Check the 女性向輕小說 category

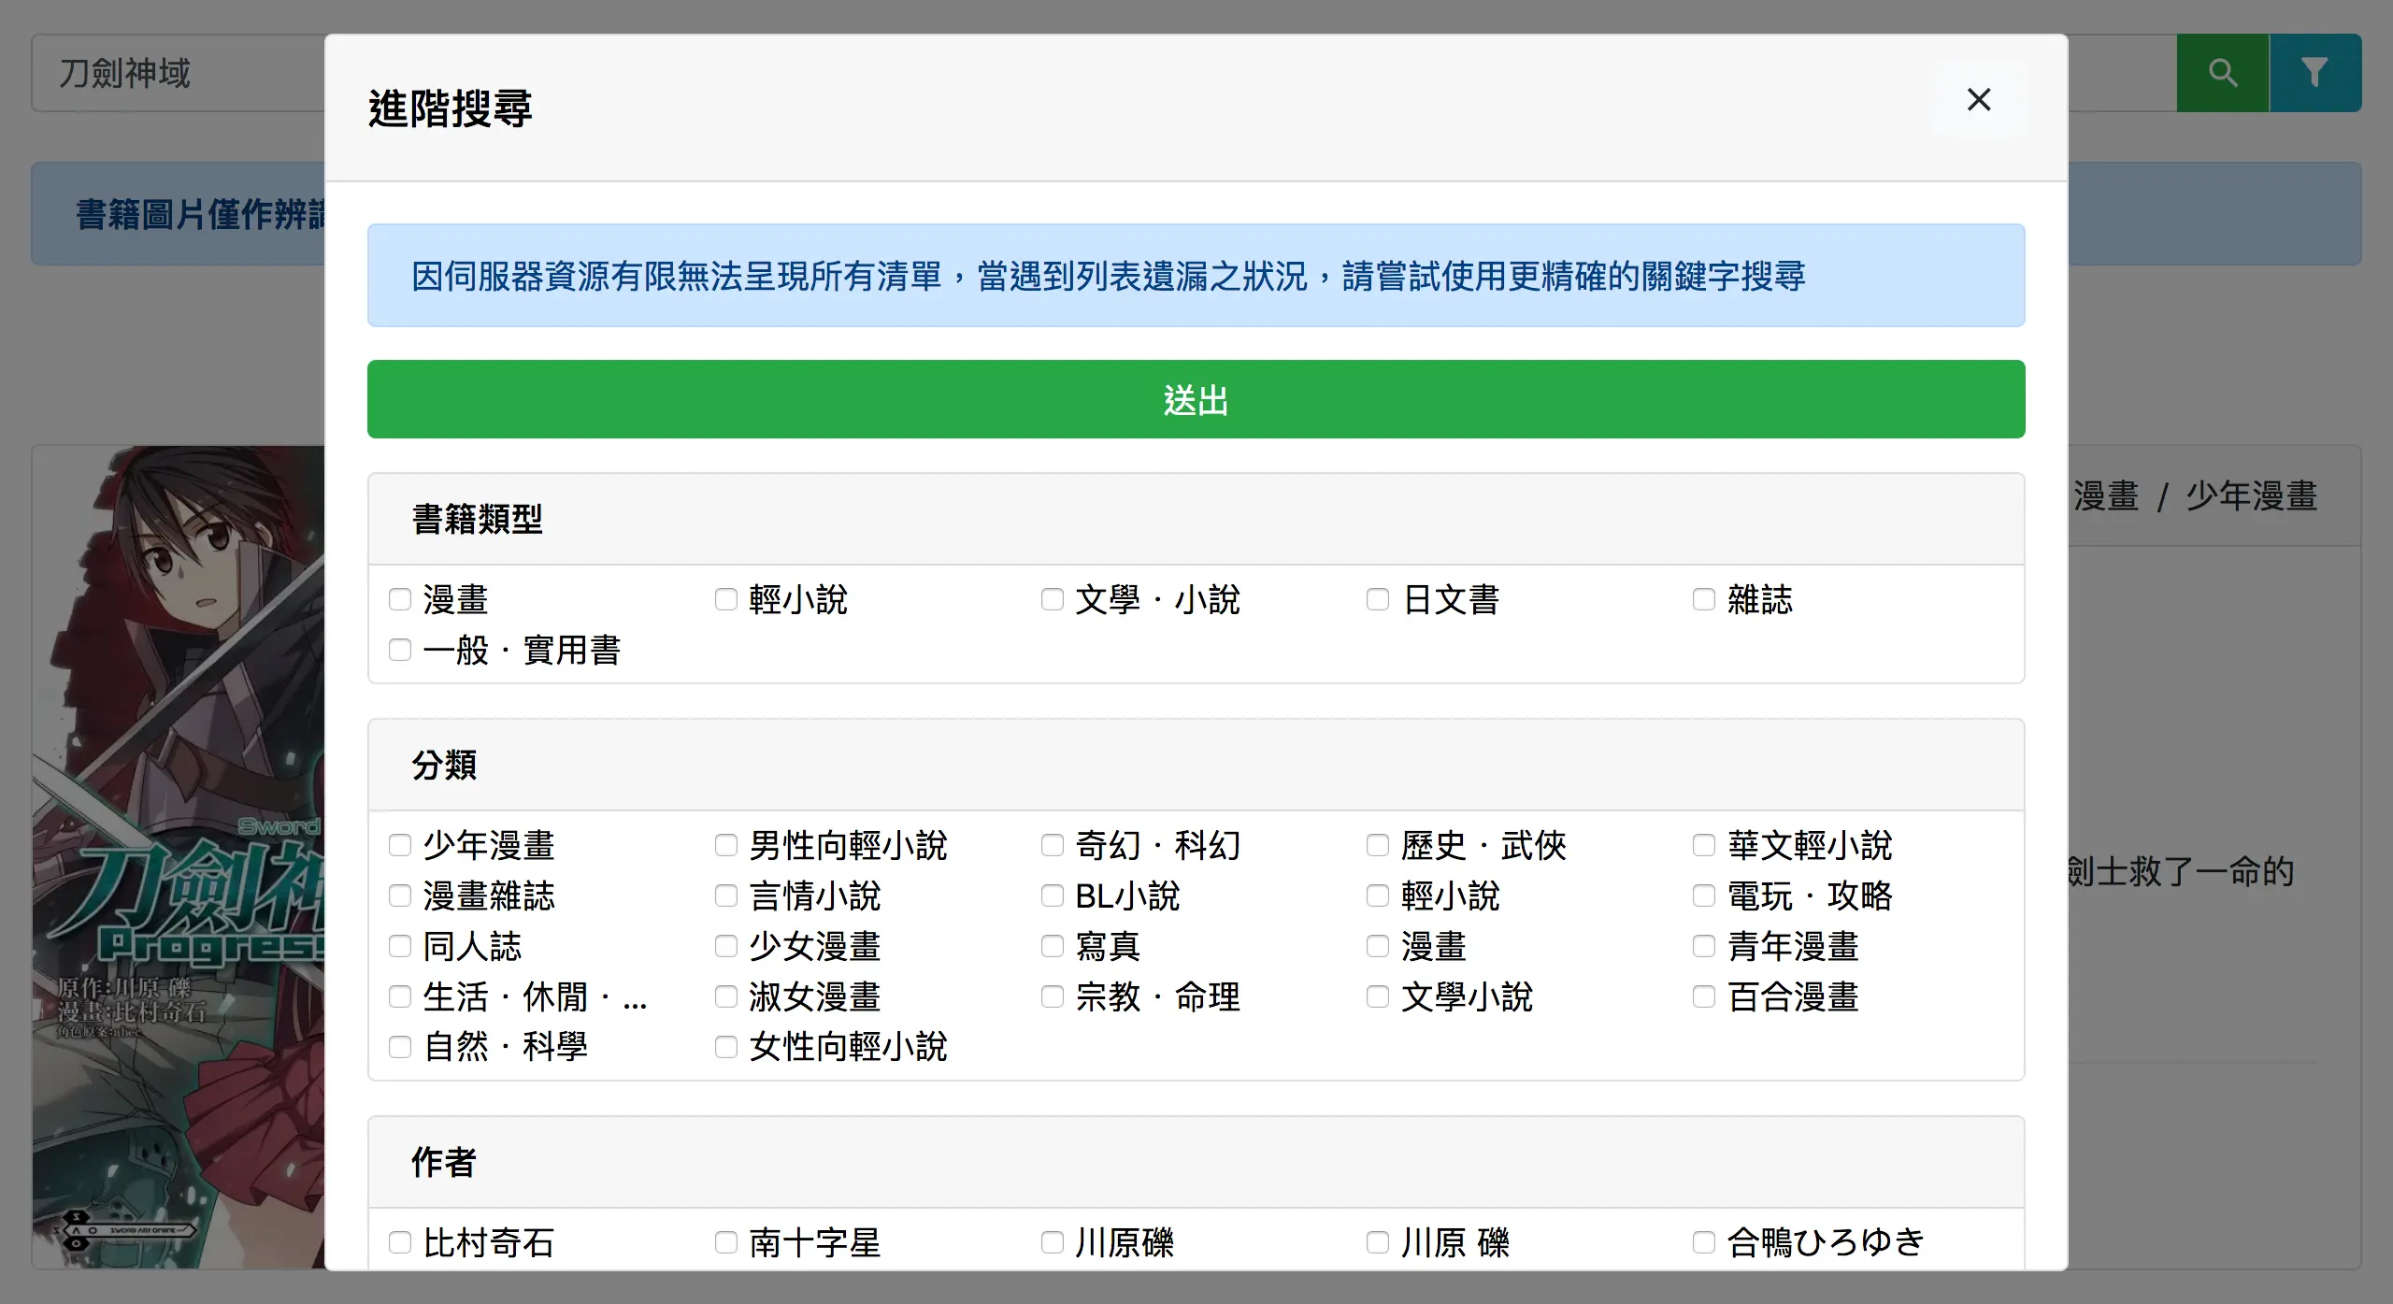click(x=726, y=1047)
